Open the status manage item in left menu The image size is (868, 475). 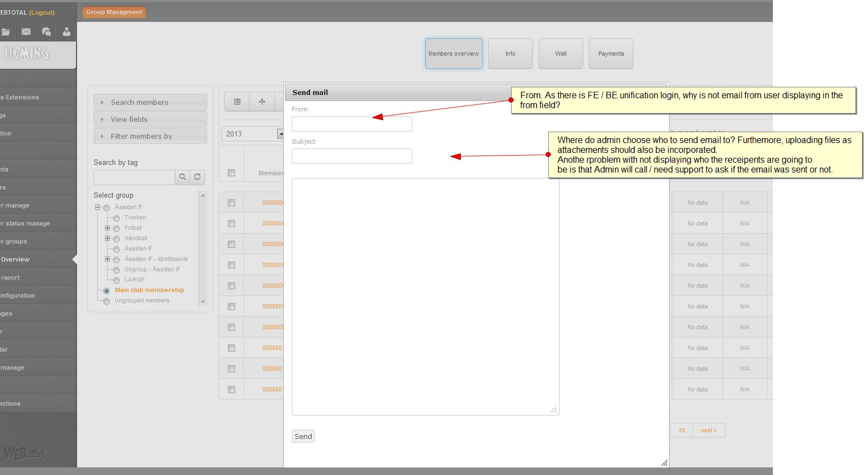(38, 223)
